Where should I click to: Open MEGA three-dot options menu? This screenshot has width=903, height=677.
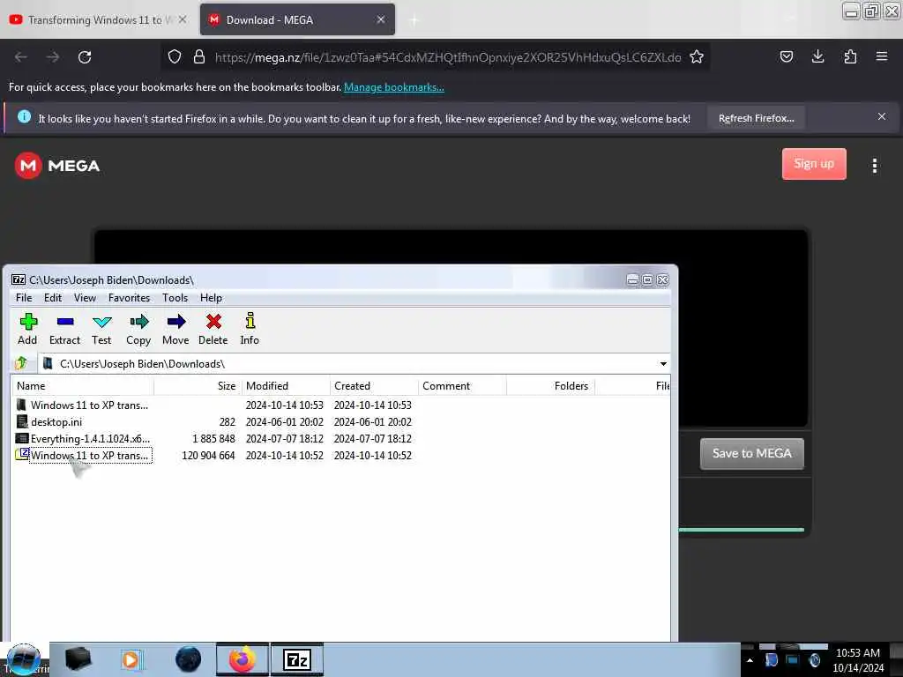[x=874, y=166]
